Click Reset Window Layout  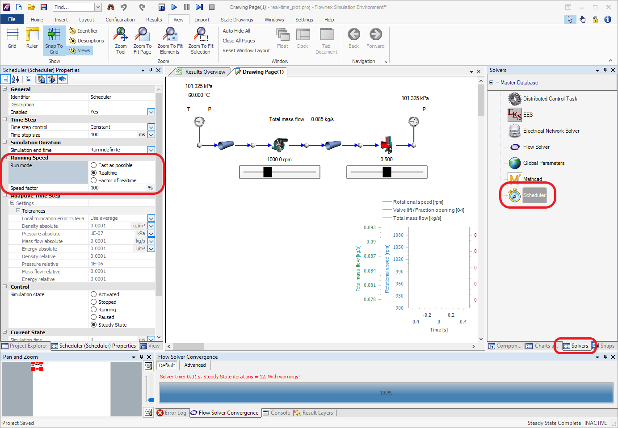coord(246,50)
